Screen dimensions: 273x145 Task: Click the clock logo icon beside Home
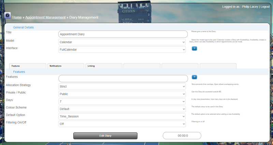8,15
